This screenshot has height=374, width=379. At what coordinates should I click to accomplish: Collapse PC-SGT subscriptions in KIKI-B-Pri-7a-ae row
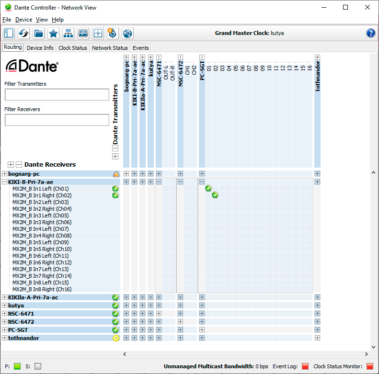pos(202,181)
